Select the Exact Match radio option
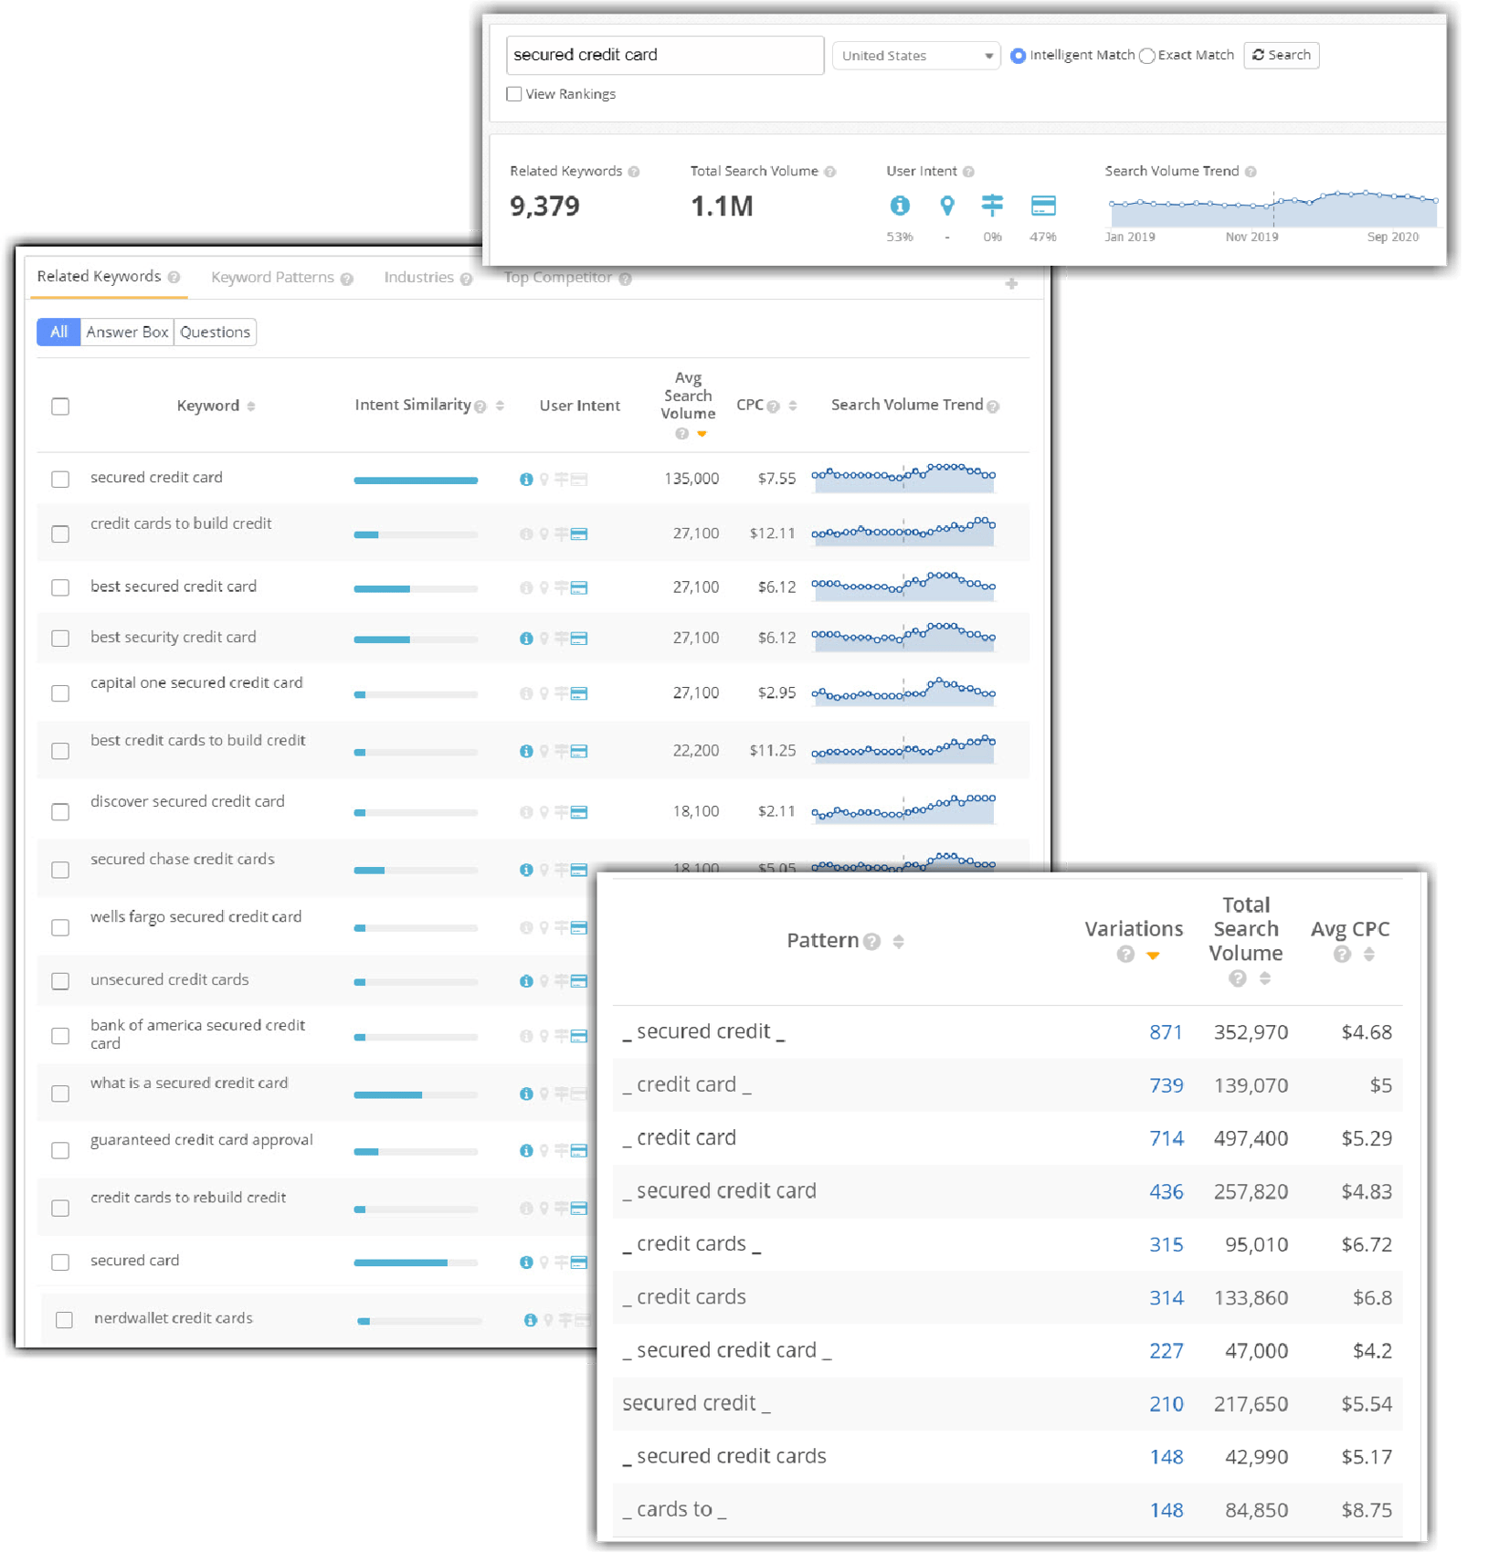Screen dimensions: 1499x1553 1147,56
